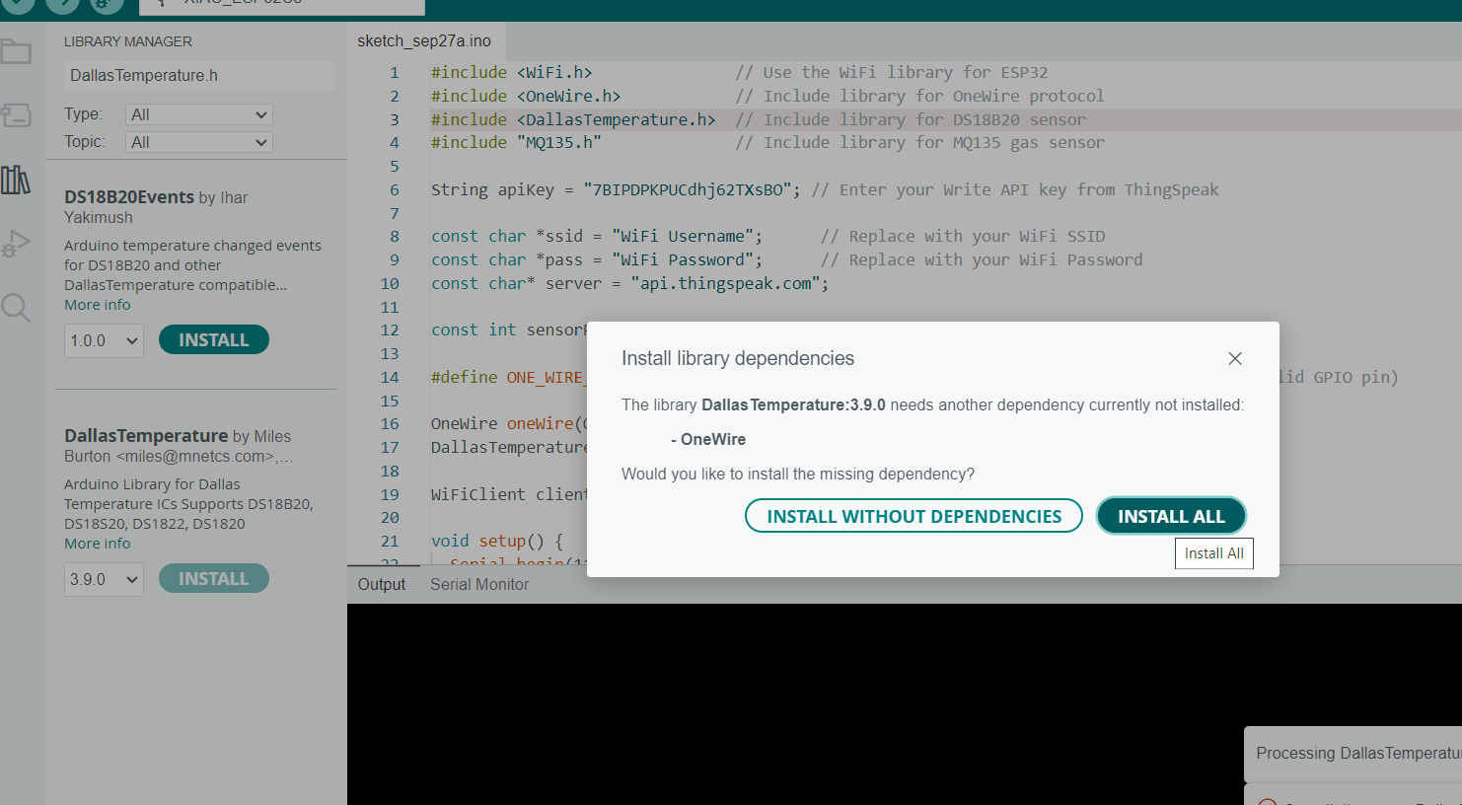The width and height of the screenshot is (1462, 805).
Task: Click the '#include <DallasTemperature.h>' code line
Action: pos(573,119)
